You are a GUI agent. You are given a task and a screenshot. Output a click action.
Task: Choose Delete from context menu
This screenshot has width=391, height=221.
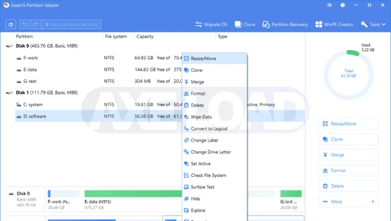pos(215,105)
